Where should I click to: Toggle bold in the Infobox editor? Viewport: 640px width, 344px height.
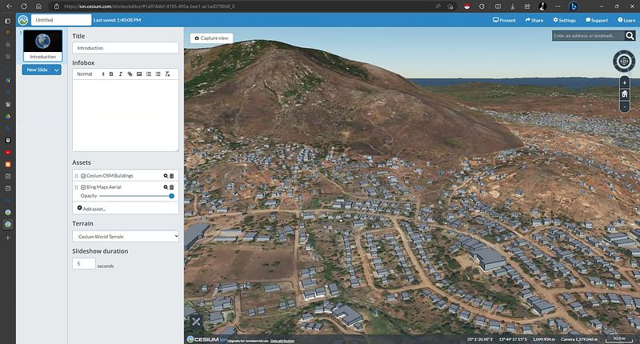111,74
